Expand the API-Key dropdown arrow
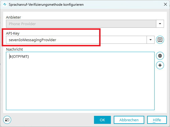170x127 pixels. 151,40
